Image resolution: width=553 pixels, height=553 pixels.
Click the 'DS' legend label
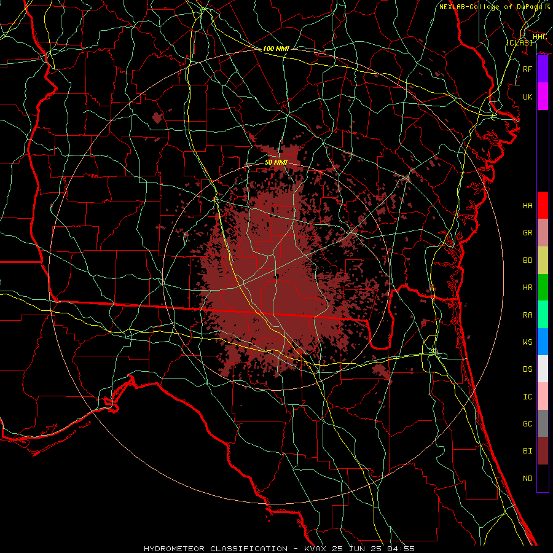click(528, 369)
